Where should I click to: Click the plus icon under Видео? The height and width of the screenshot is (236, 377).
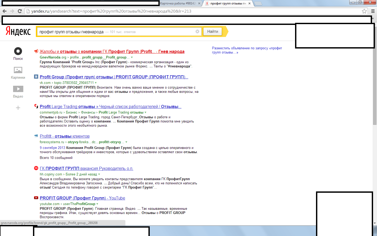tap(18, 108)
